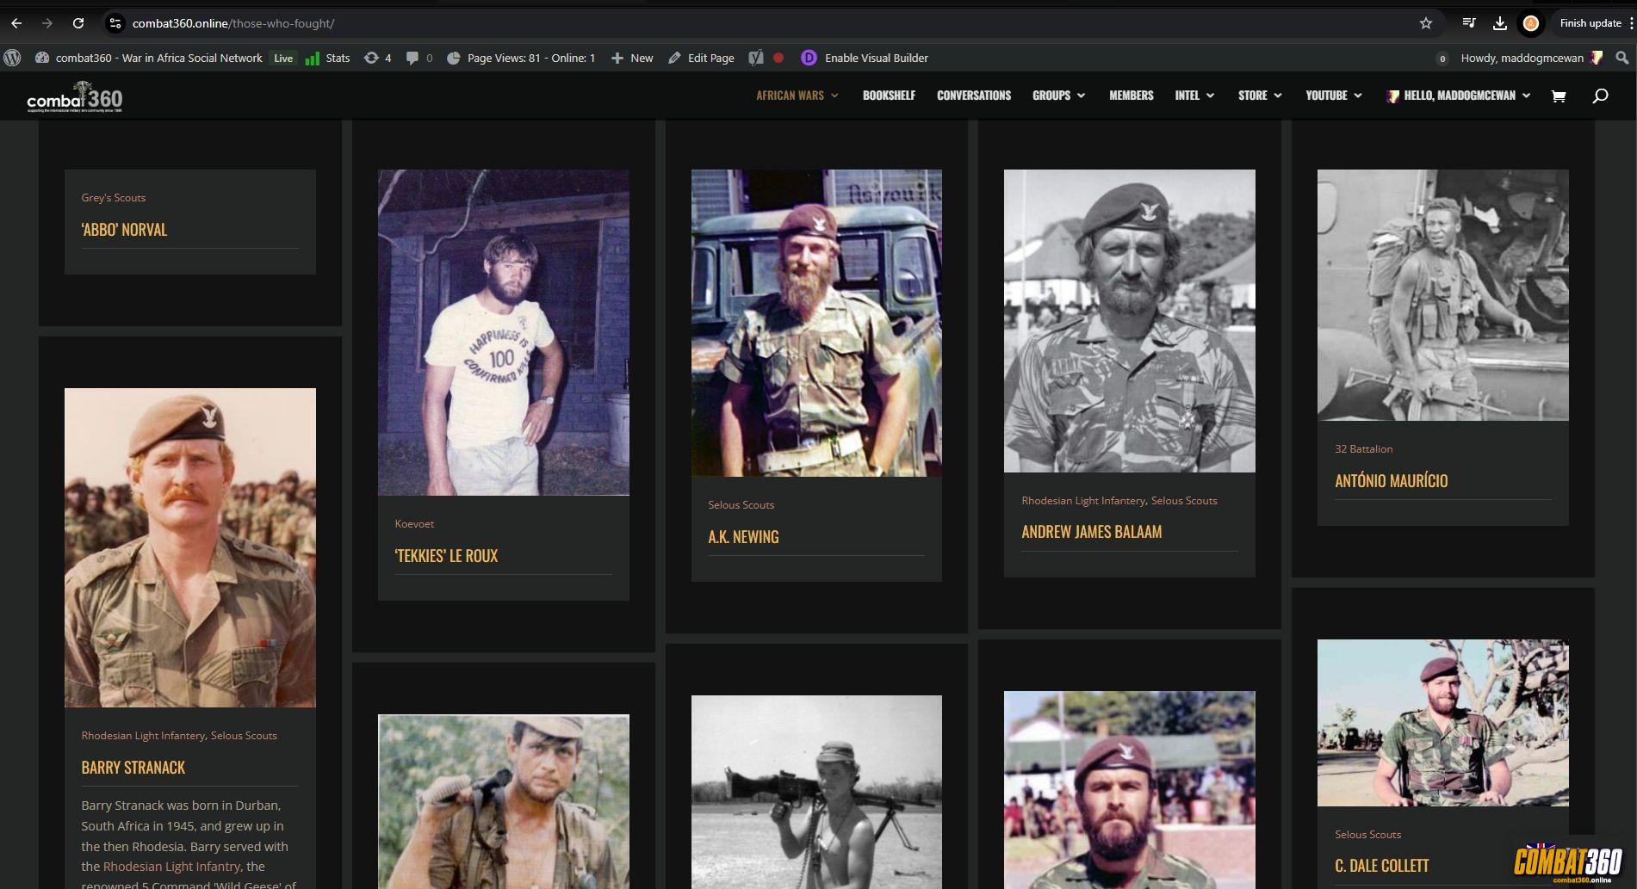Click the admin bar search icon

1621,58
